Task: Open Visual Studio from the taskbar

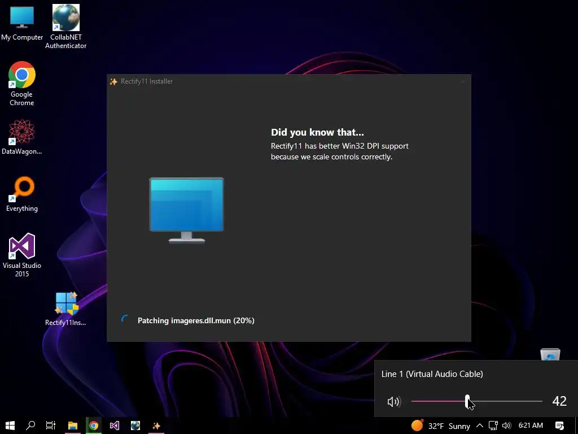Action: click(x=114, y=426)
